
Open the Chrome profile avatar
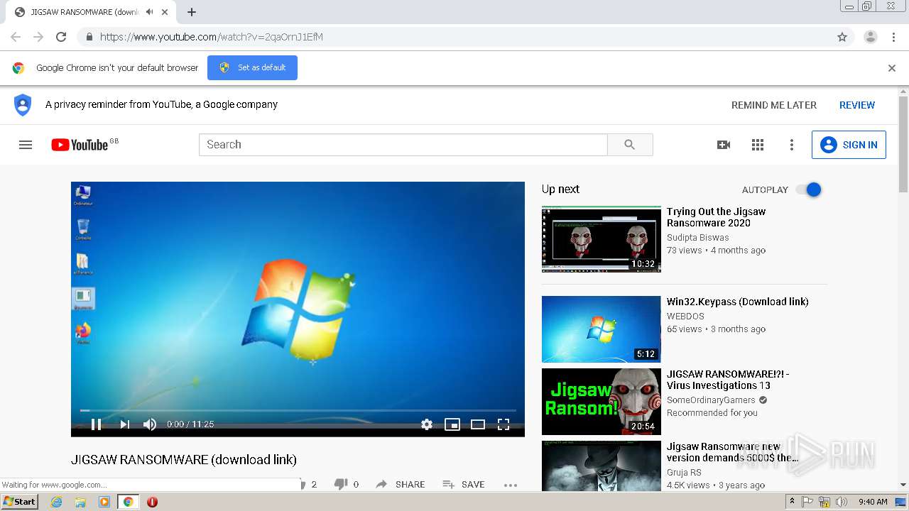pyautogui.click(x=871, y=37)
